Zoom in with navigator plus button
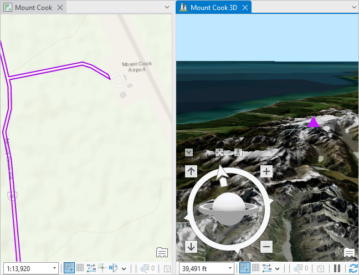Image resolution: width=359 pixels, height=275 pixels. (x=266, y=171)
